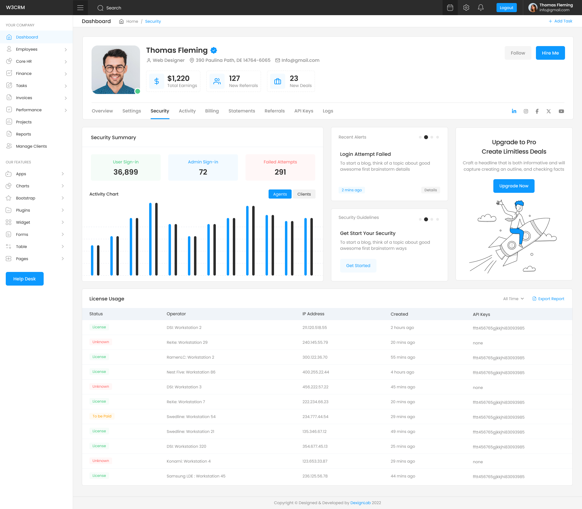Click the YouTube icon near the tabs
Screen dimensions: 582x509
tap(561, 111)
